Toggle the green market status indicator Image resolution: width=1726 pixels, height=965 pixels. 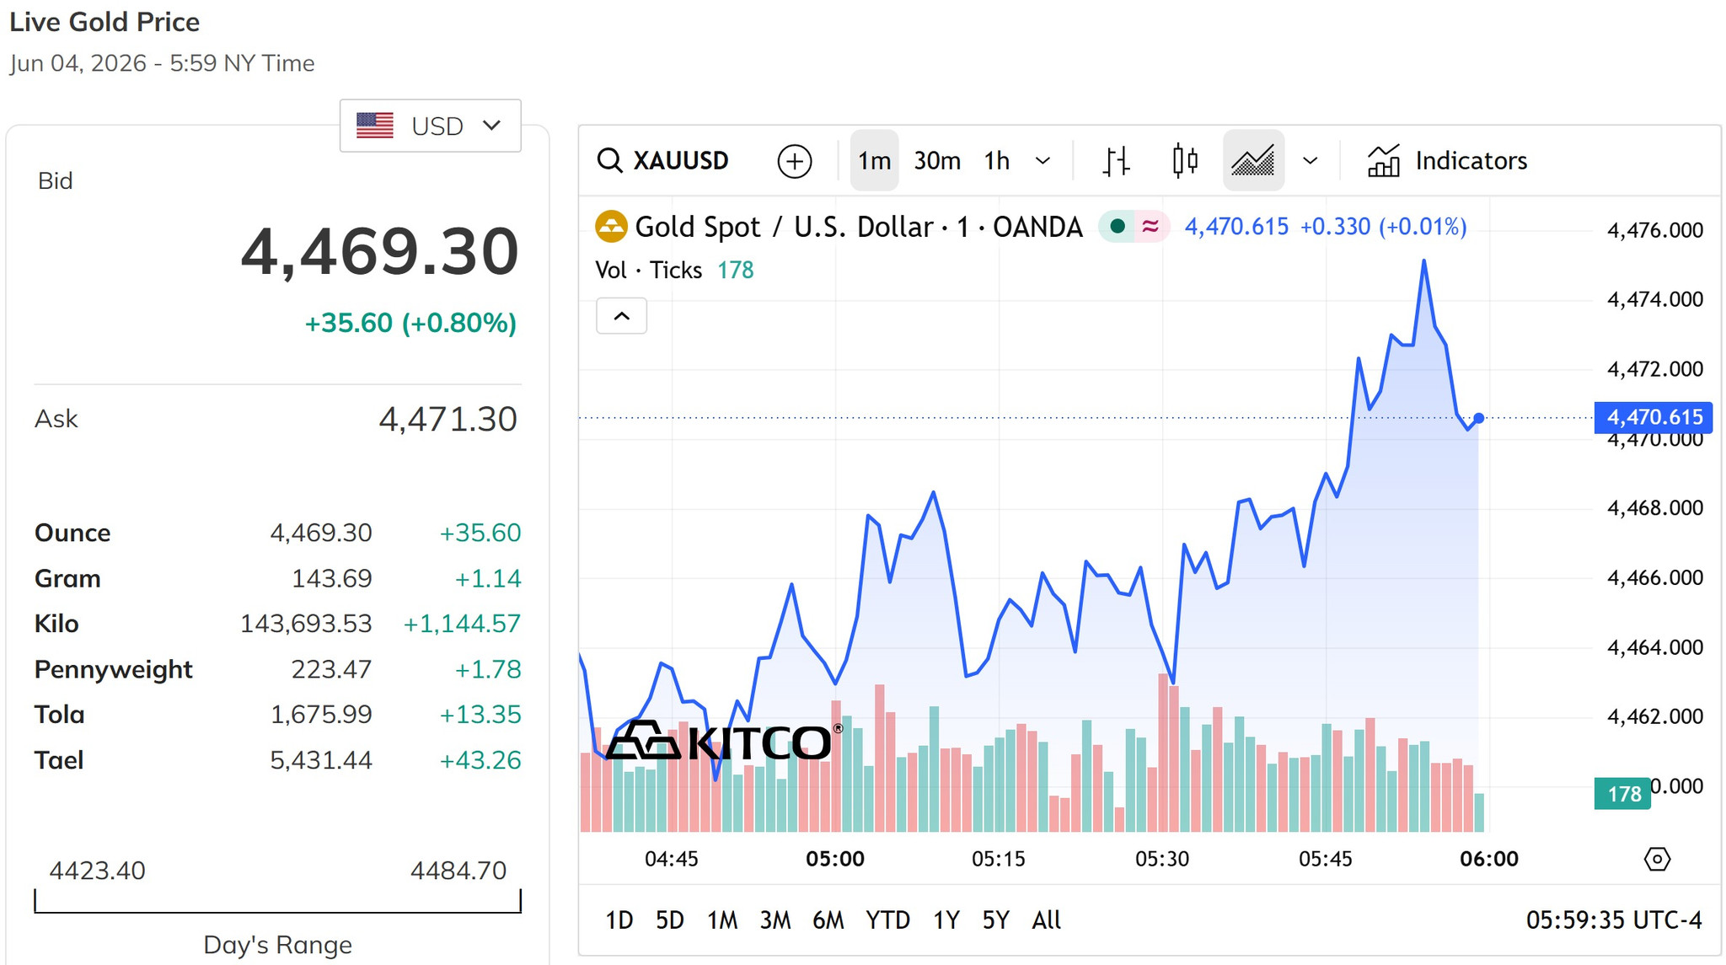[x=1118, y=226]
